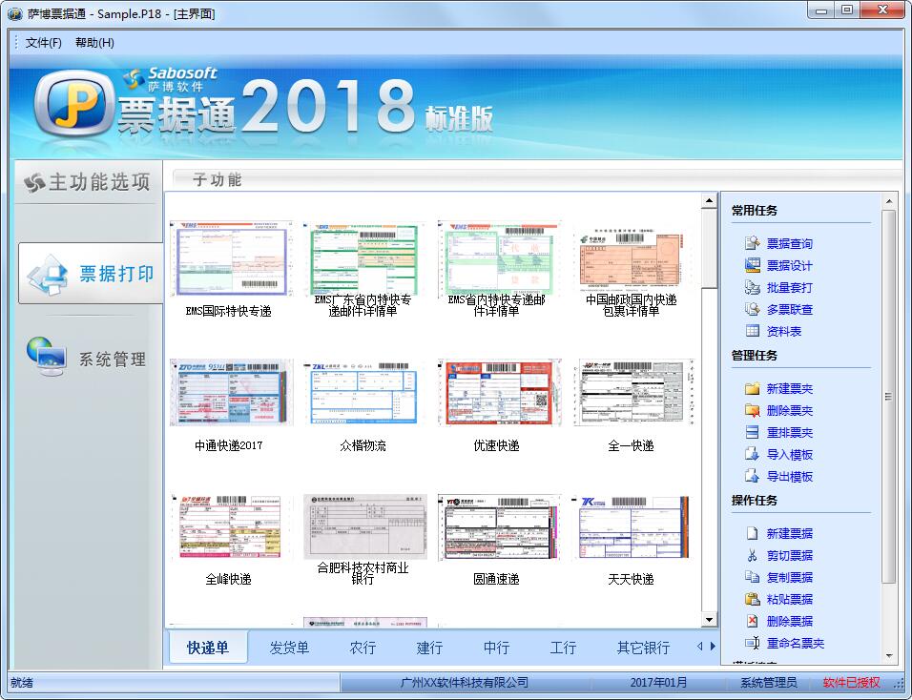Click the 票据打印 printer icon
Image resolution: width=912 pixels, height=700 pixels.
[x=48, y=274]
